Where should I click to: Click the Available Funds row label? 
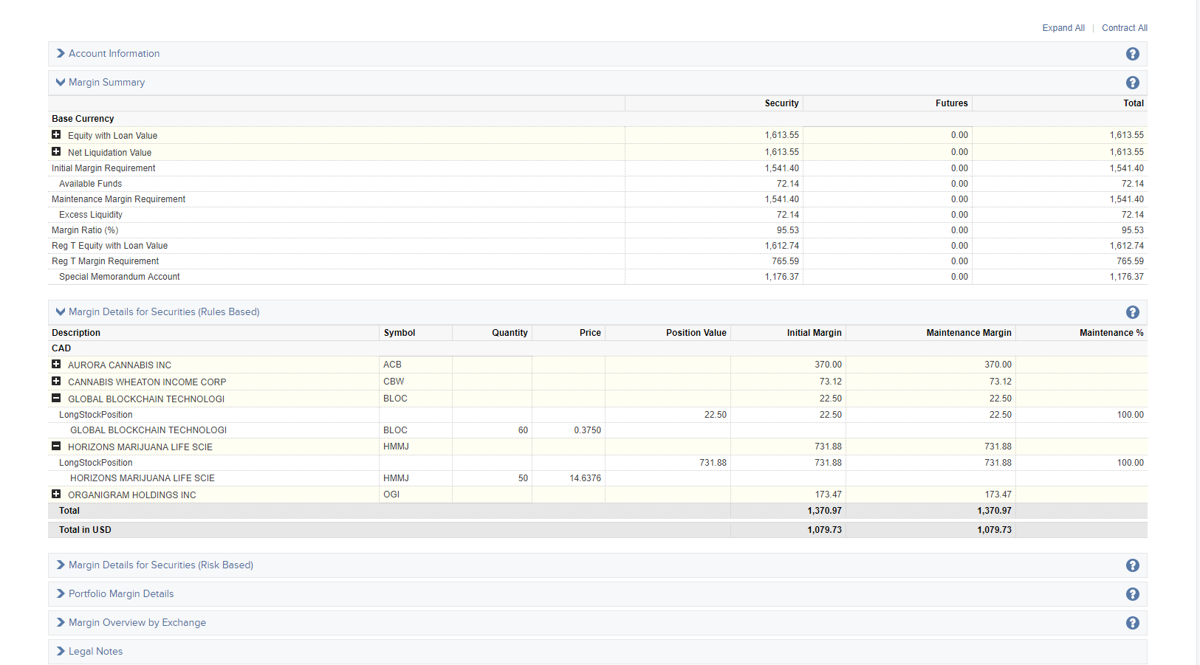click(90, 184)
